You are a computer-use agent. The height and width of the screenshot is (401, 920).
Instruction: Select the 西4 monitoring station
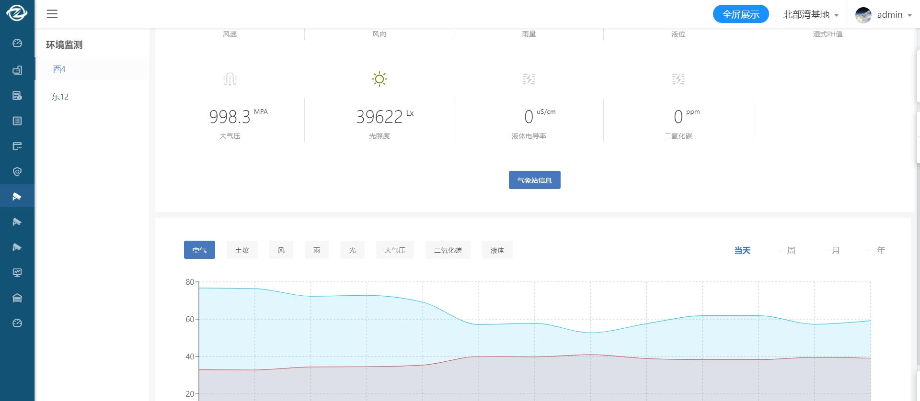pos(59,69)
